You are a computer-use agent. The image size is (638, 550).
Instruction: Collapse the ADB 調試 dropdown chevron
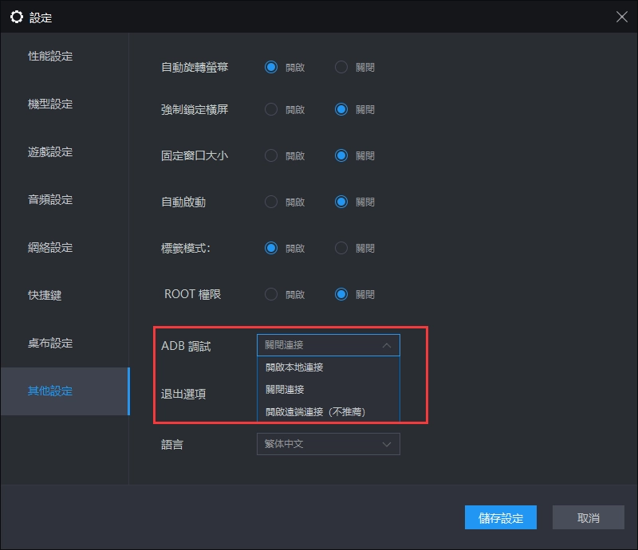tap(388, 345)
